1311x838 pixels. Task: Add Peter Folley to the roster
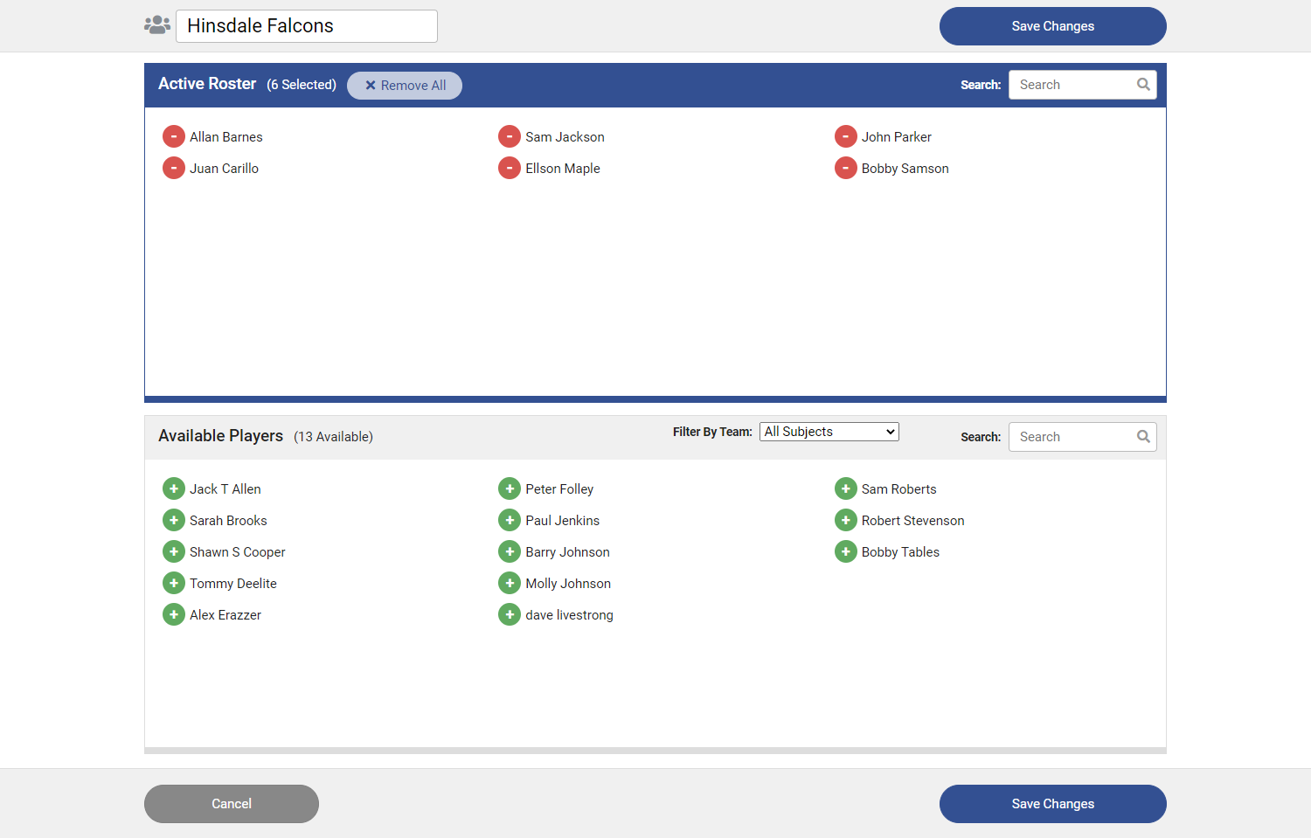click(510, 488)
